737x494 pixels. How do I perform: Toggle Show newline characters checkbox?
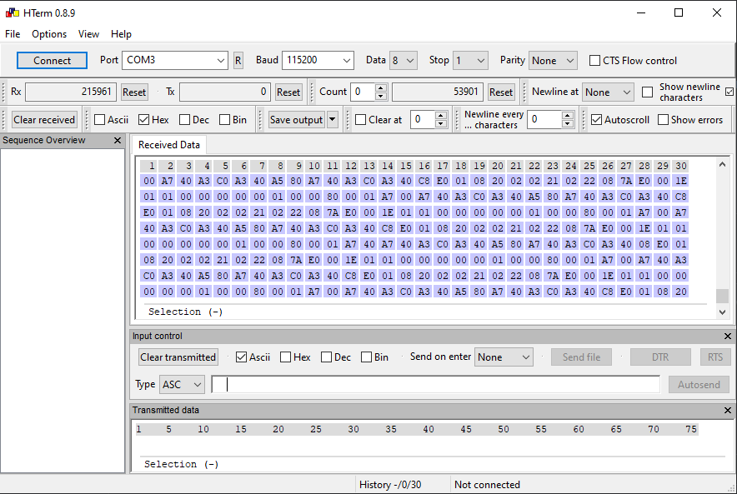click(647, 92)
